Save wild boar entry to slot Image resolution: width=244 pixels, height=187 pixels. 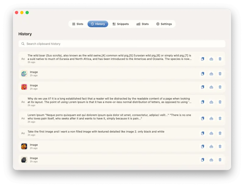(x=211, y=59)
